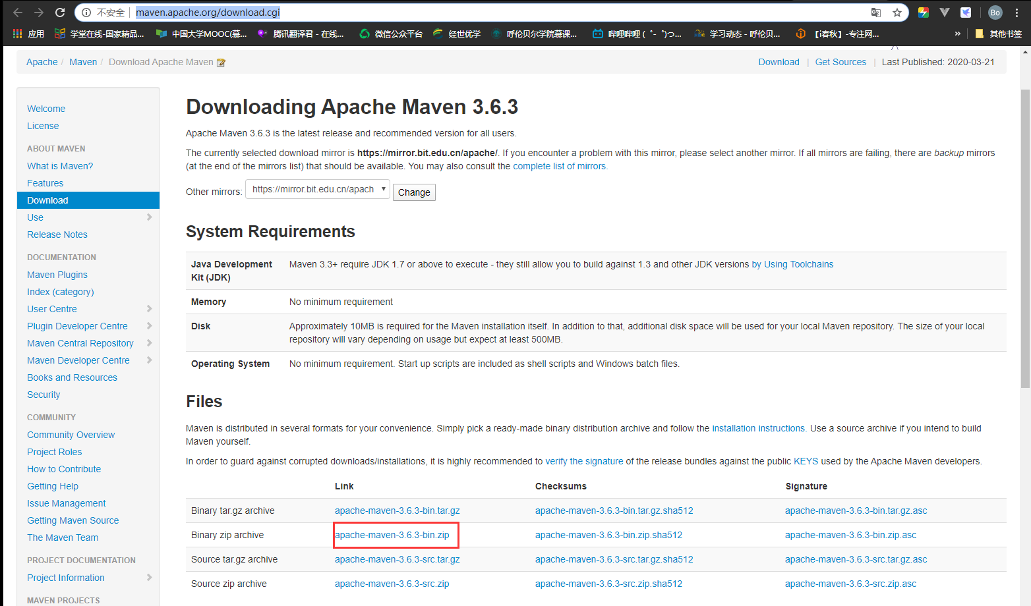
Task: Click the translate page icon in address bar
Action: tap(876, 12)
